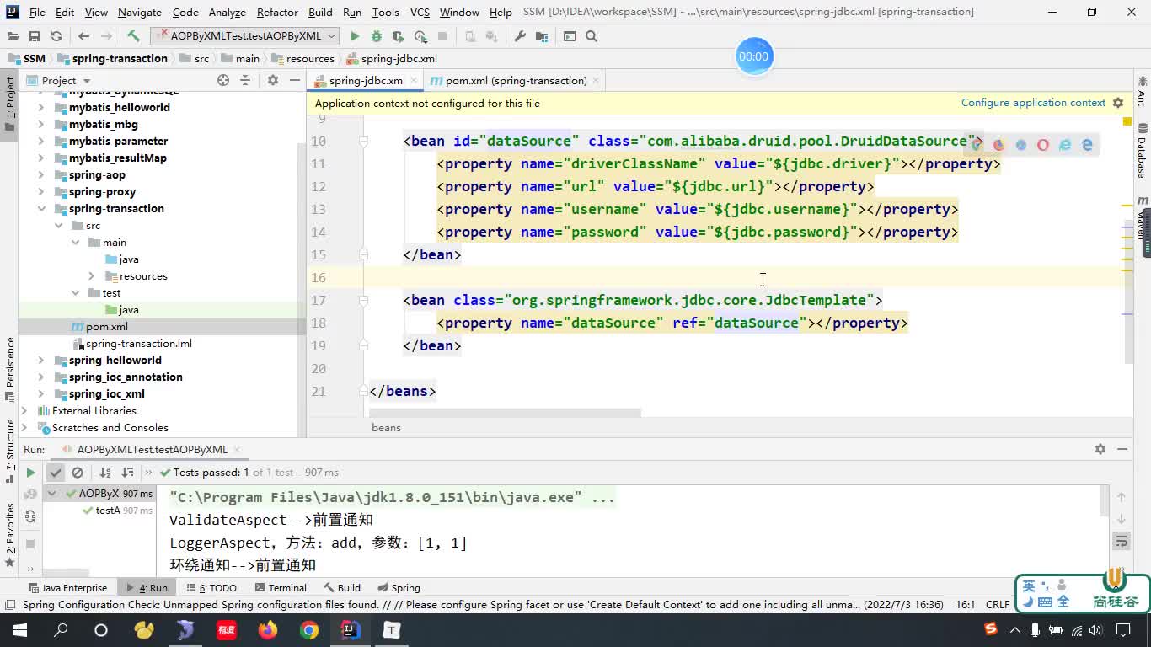This screenshot has height=647, width=1151.
Task: Fold bean dataSource block at line 10
Action: click(x=364, y=142)
